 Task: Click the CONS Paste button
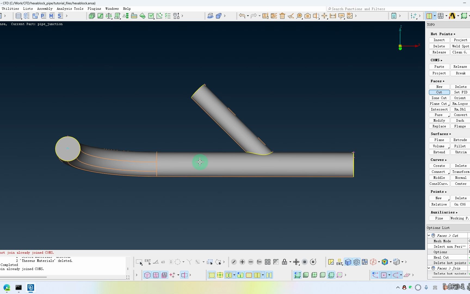click(439, 67)
